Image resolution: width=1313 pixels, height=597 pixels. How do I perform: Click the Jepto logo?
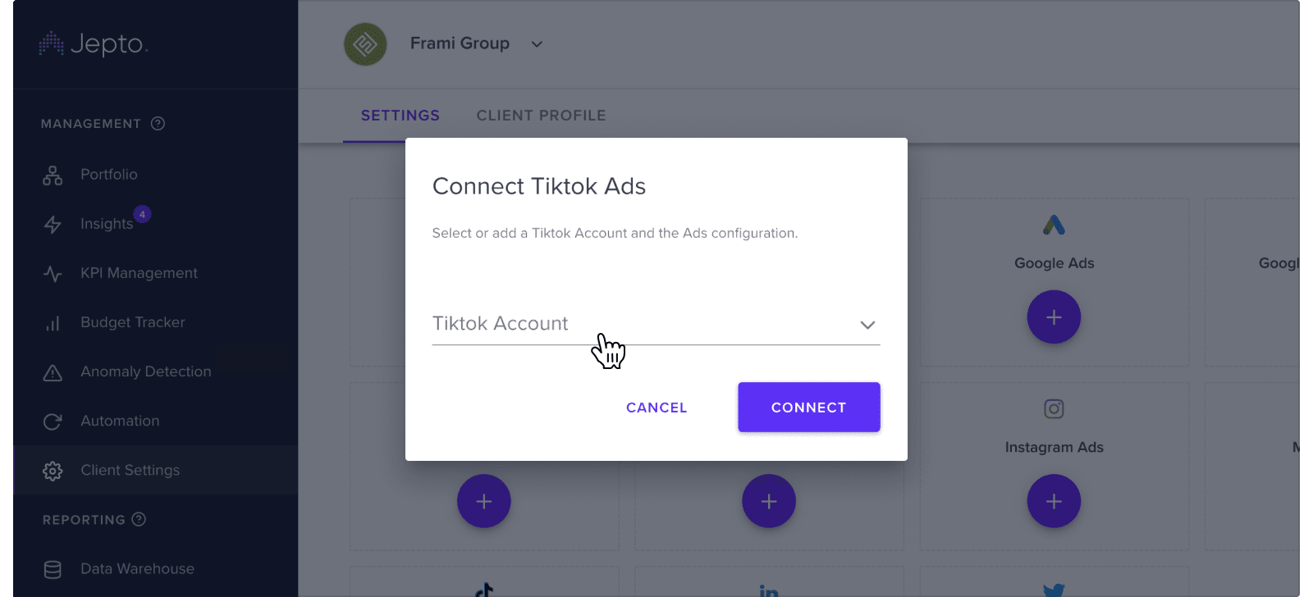point(94,44)
